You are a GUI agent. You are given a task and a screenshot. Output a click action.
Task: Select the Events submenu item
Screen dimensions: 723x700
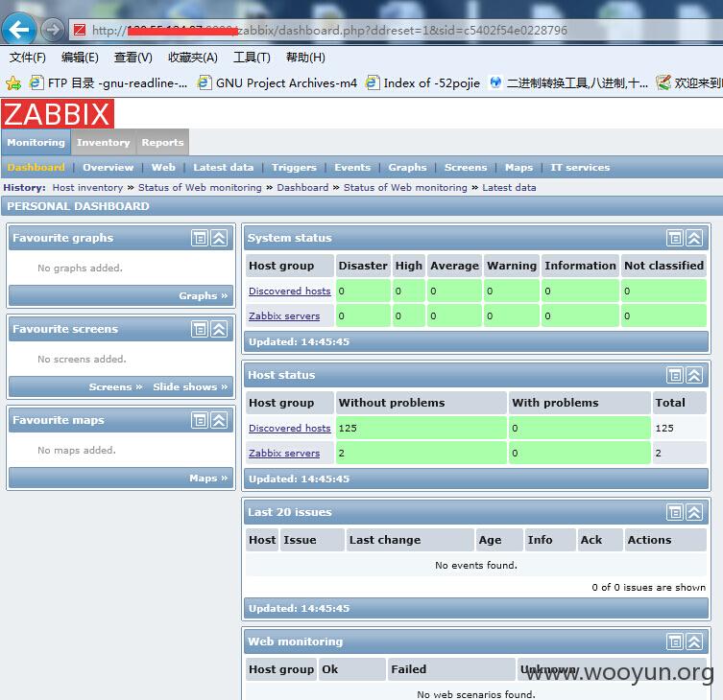(x=352, y=167)
